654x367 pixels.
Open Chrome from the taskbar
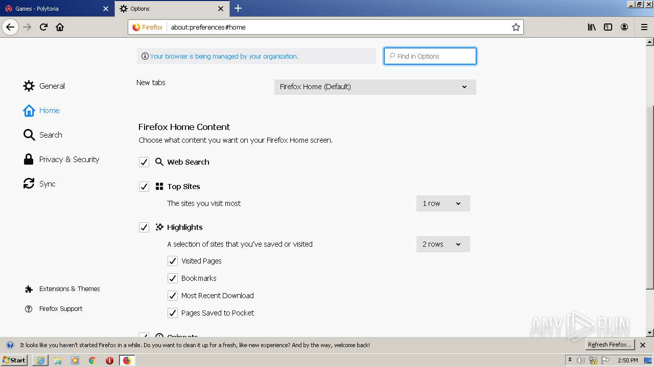(x=92, y=360)
